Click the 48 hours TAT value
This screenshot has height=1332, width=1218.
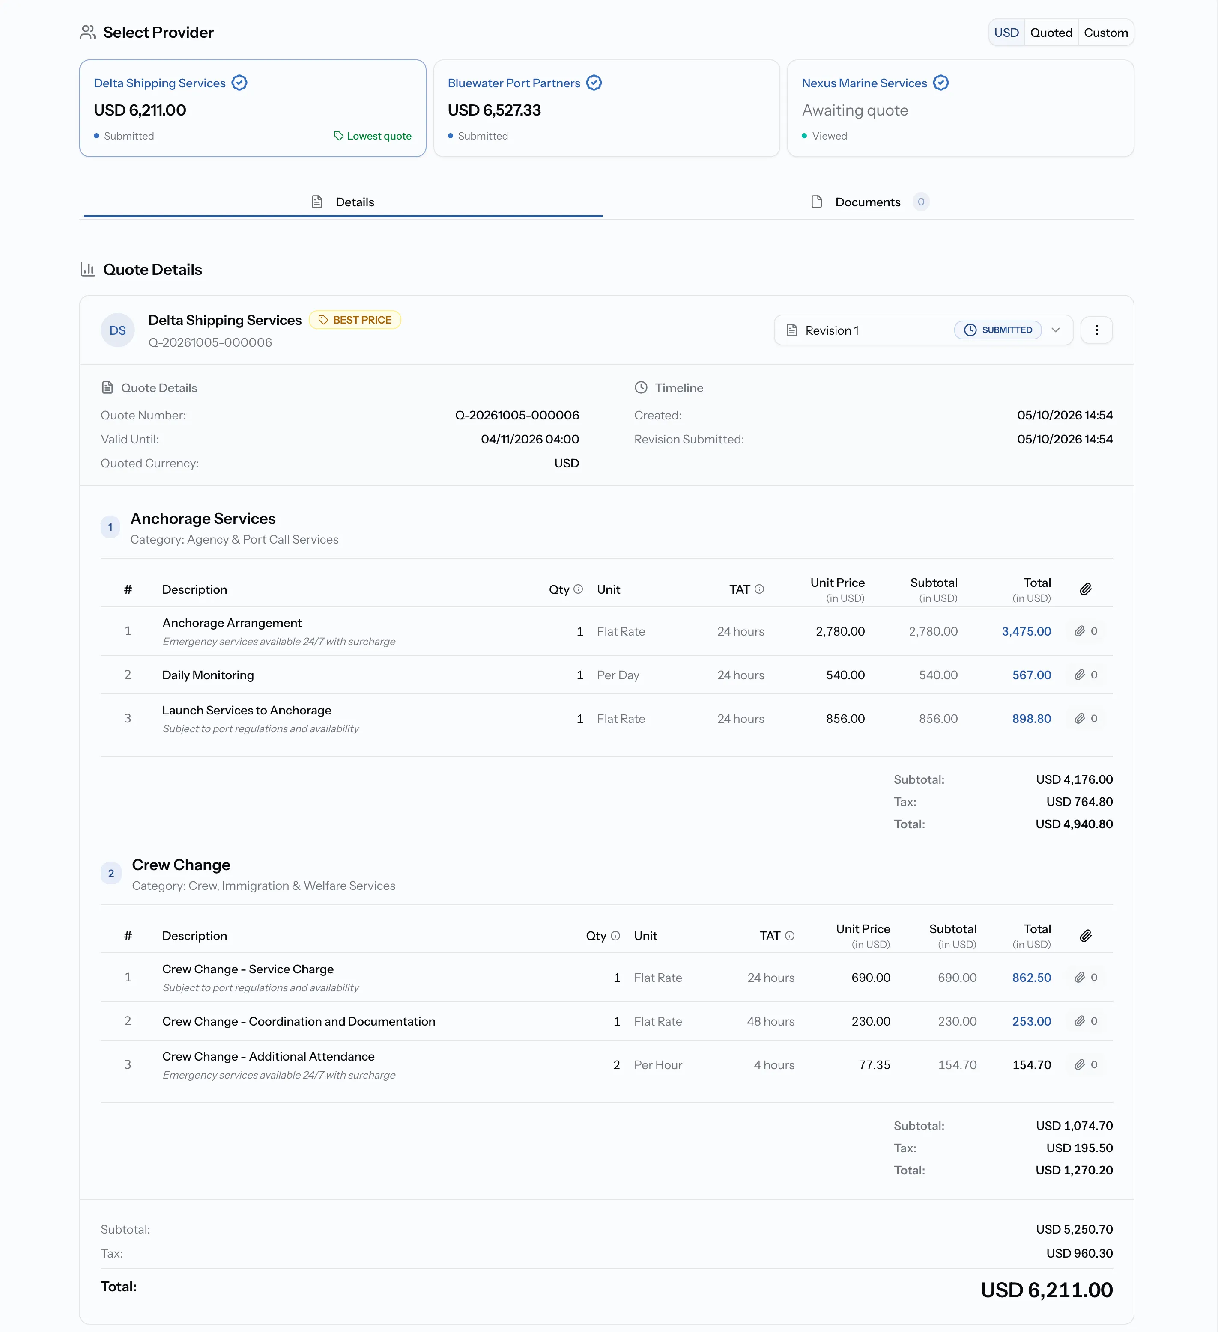[770, 1021]
